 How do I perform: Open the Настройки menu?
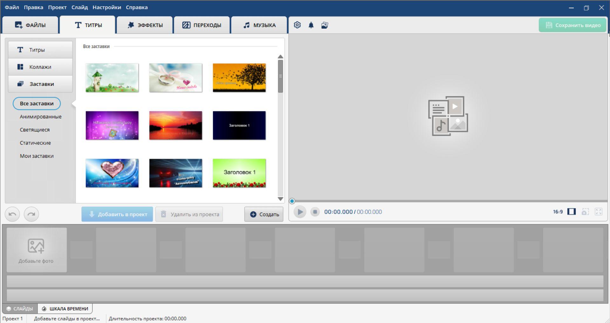click(107, 7)
